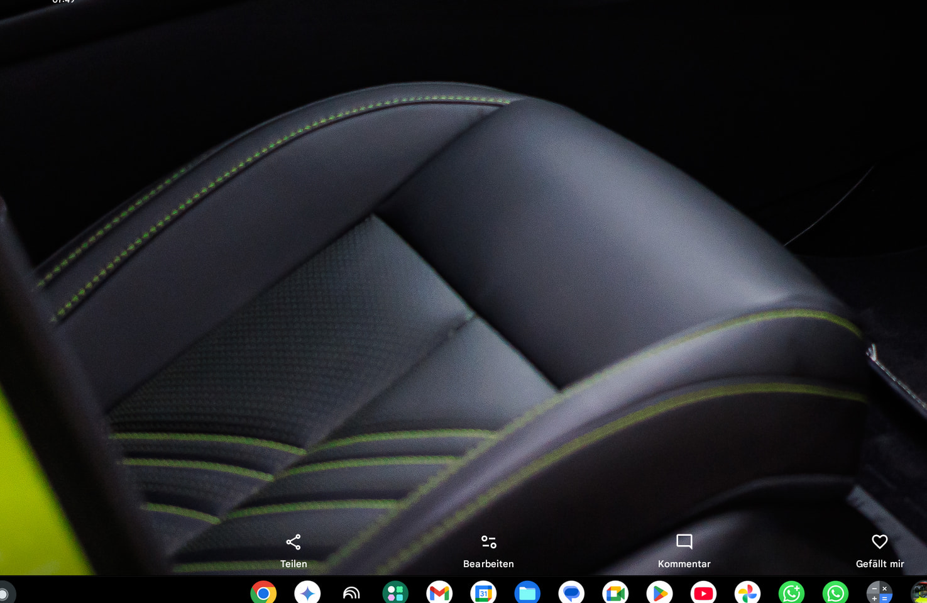Open the regular WhatsApp app
The width and height of the screenshot is (927, 603).
835,593
